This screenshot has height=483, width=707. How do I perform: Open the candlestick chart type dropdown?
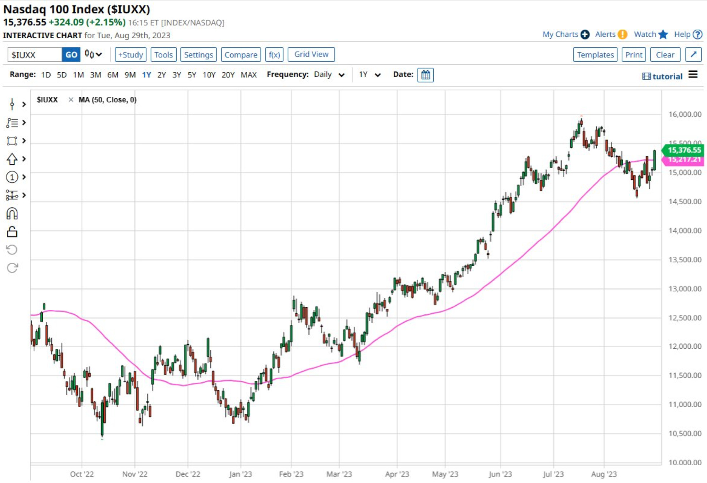coord(93,55)
